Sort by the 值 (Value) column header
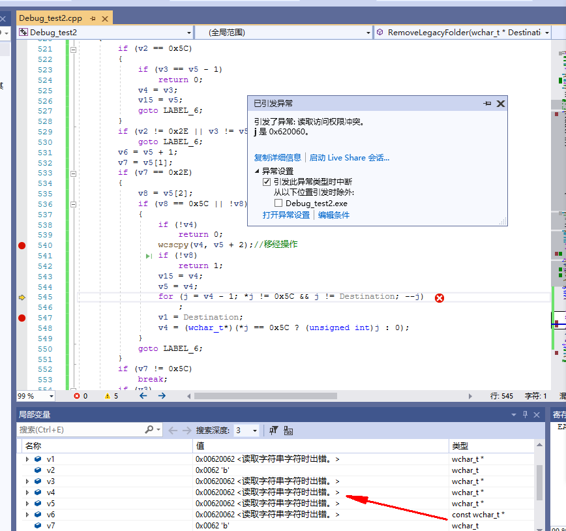The width and height of the screenshot is (566, 531). tap(321, 446)
